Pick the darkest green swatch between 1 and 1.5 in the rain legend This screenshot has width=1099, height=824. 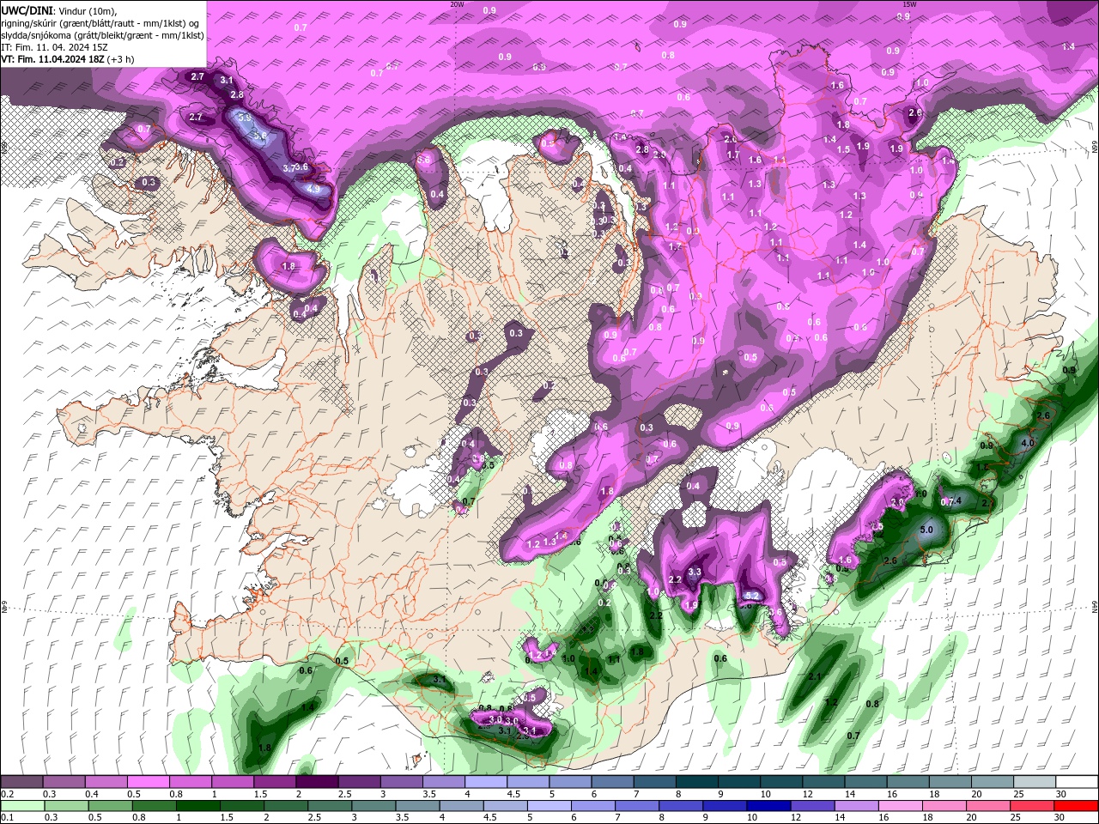tap(197, 806)
